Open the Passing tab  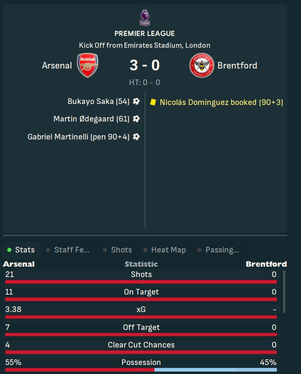[218, 250]
